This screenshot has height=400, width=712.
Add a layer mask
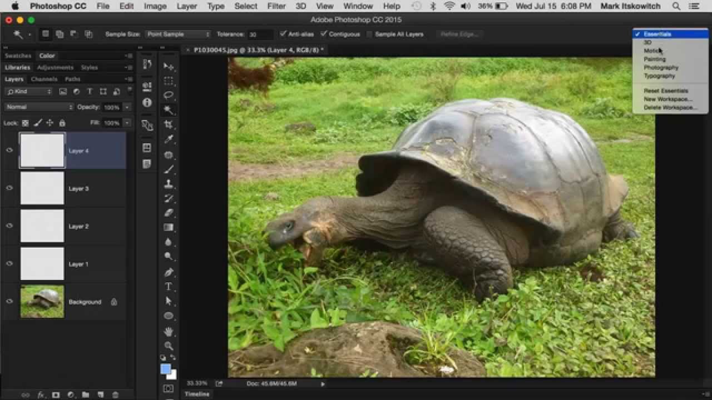coord(56,395)
